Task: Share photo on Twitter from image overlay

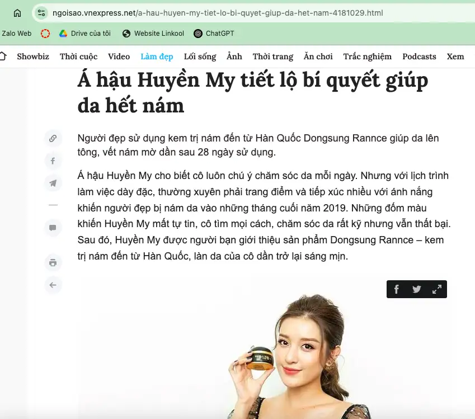Action: [x=416, y=289]
